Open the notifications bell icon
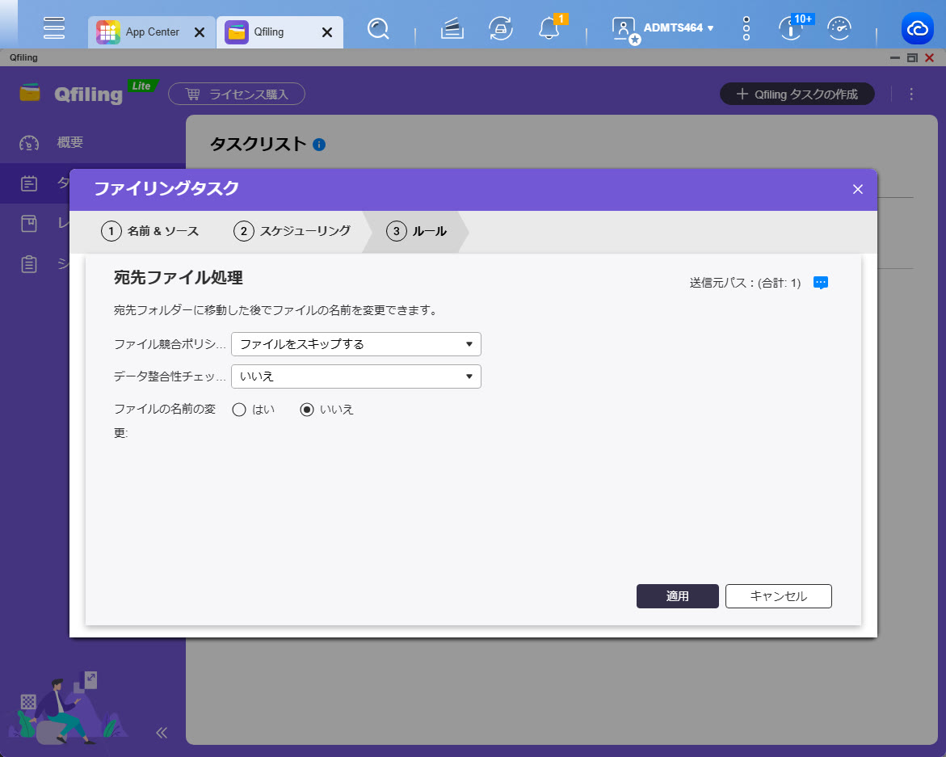This screenshot has width=946, height=757. click(549, 30)
